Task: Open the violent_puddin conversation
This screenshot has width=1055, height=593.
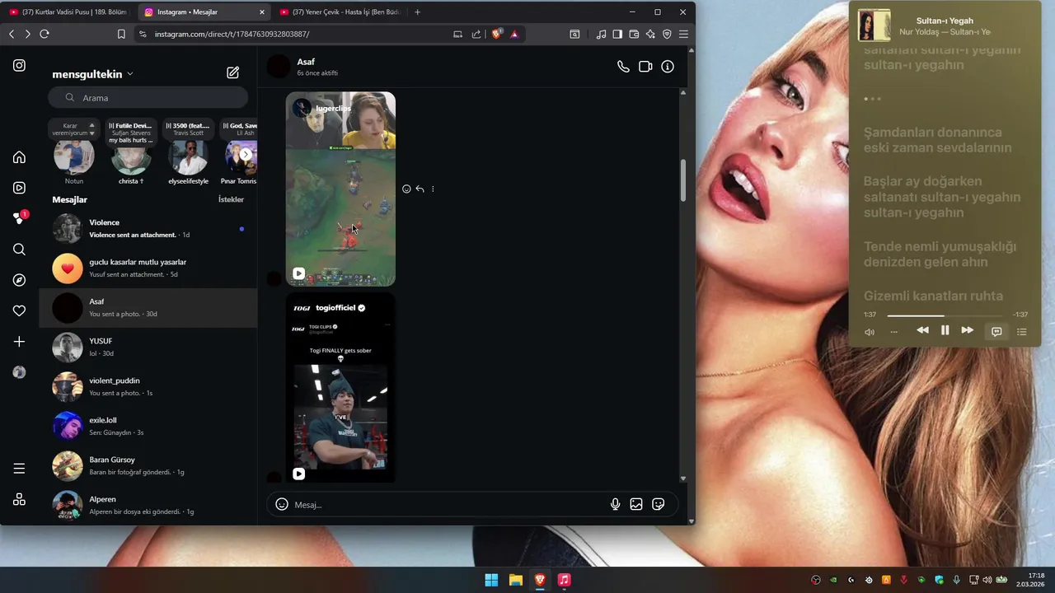Action: click(x=148, y=386)
